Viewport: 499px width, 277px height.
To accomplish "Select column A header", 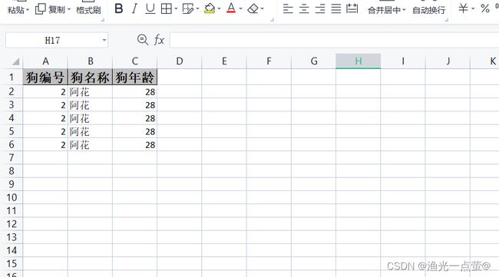I will pyautogui.click(x=45, y=61).
